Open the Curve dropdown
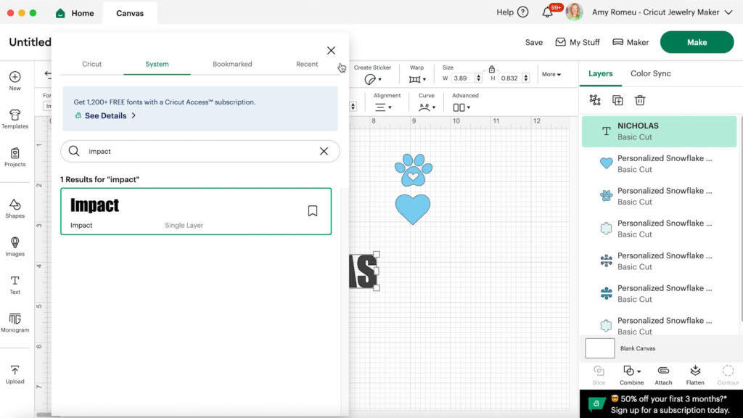 pyautogui.click(x=427, y=107)
